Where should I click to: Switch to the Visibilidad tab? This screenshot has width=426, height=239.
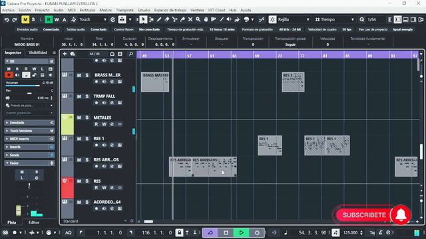click(x=38, y=52)
